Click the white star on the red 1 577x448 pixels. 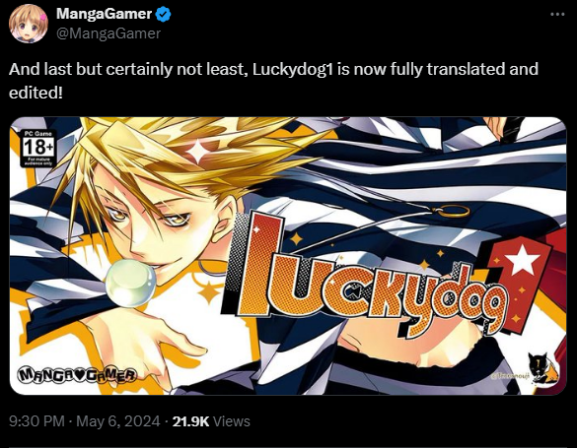pos(522,260)
